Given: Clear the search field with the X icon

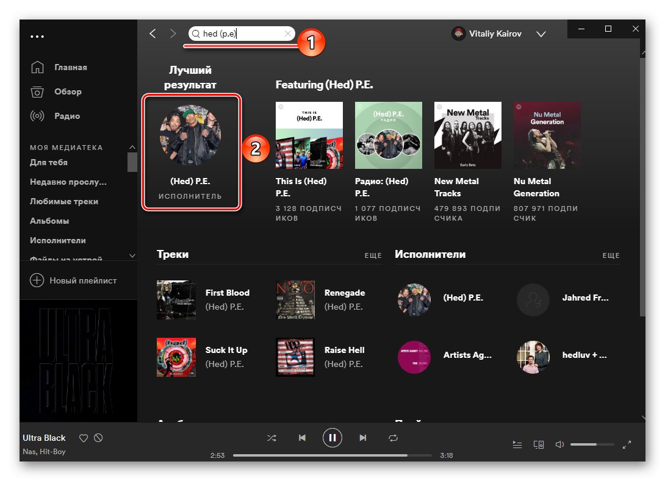Looking at the screenshot, I should 287,34.
